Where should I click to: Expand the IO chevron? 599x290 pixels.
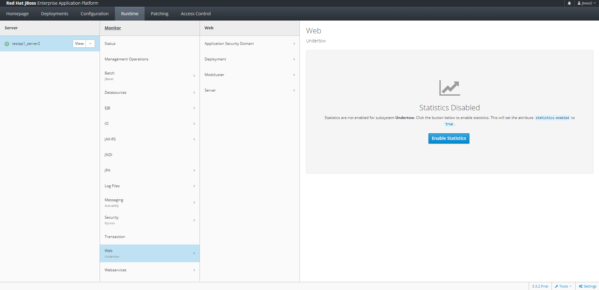click(x=194, y=124)
